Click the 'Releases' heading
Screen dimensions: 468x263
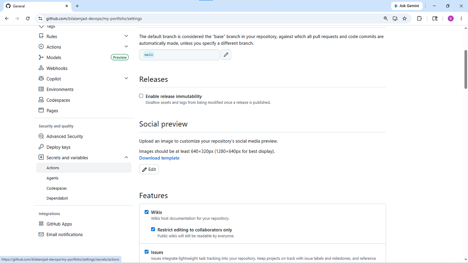tap(153, 79)
